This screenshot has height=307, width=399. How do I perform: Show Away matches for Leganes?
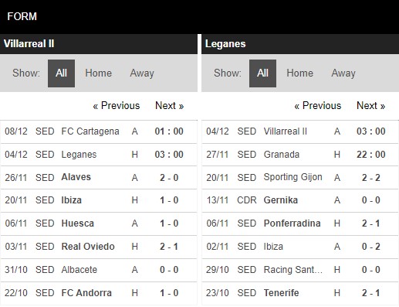point(343,73)
